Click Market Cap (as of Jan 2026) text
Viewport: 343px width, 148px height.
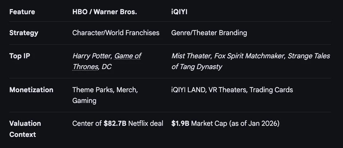point(235,124)
